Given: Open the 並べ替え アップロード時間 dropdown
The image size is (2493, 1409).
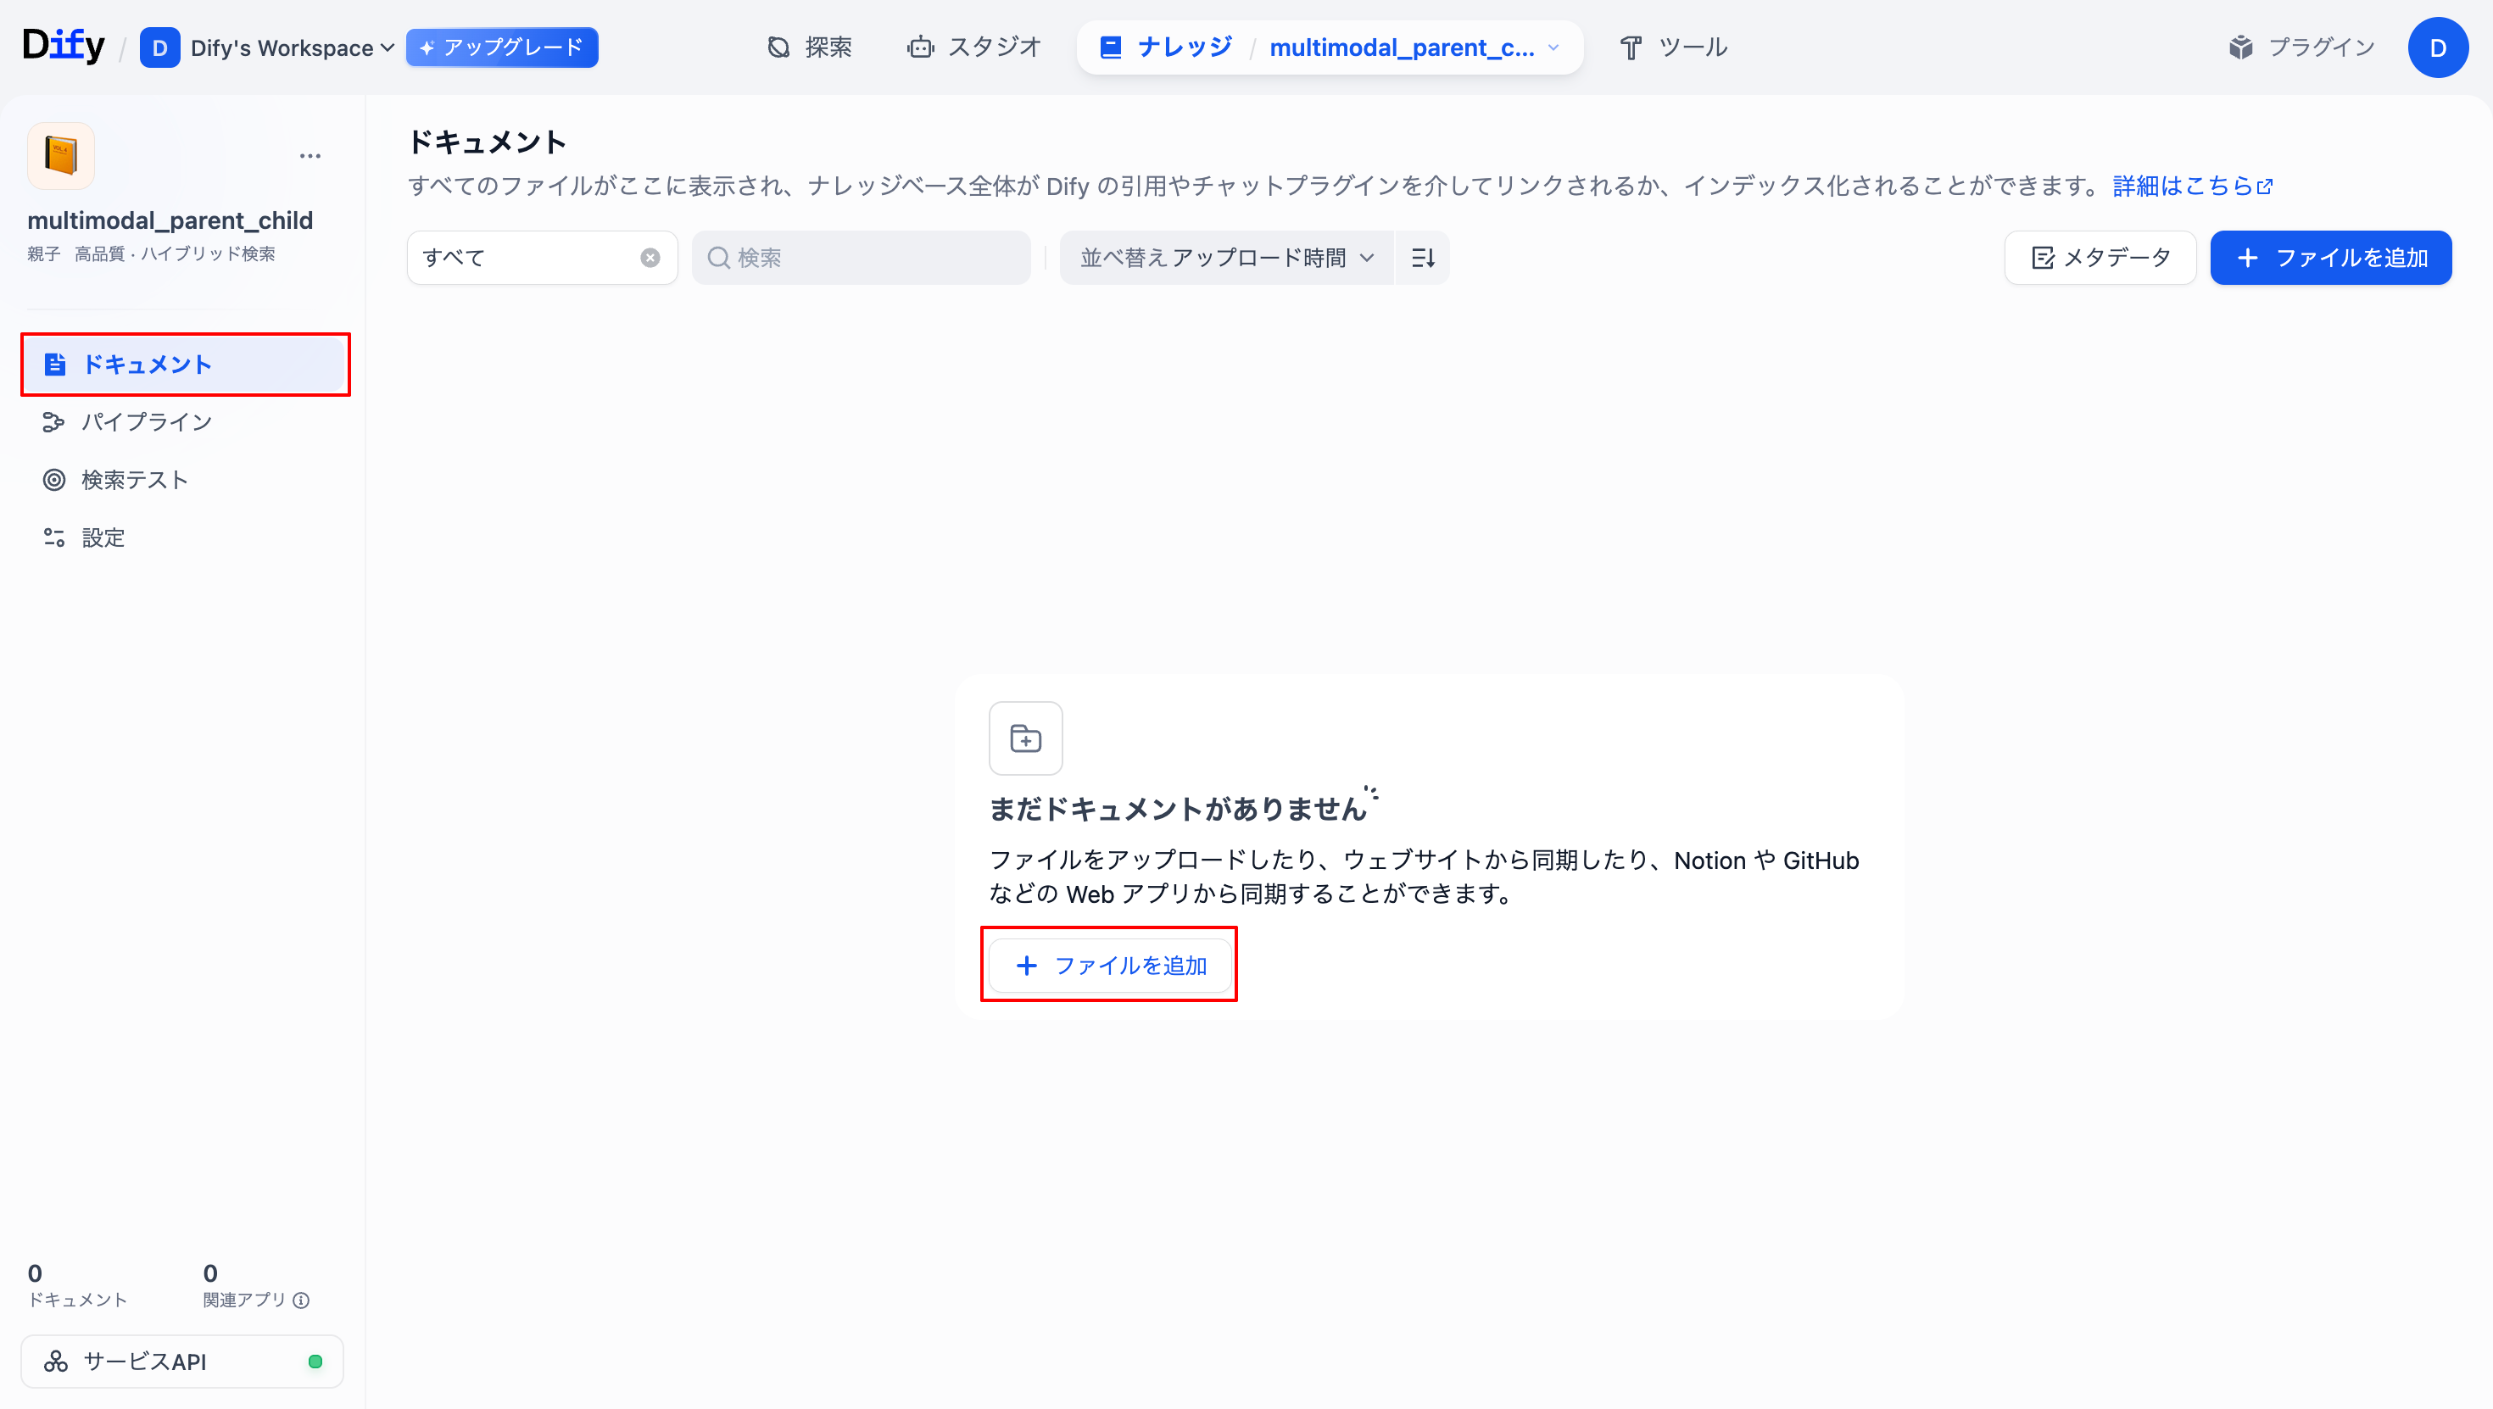Looking at the screenshot, I should coord(1225,258).
